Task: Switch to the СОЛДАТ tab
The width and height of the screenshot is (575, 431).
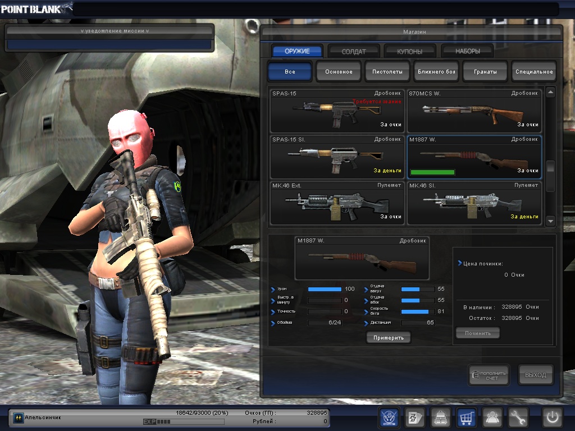Action: [354, 51]
